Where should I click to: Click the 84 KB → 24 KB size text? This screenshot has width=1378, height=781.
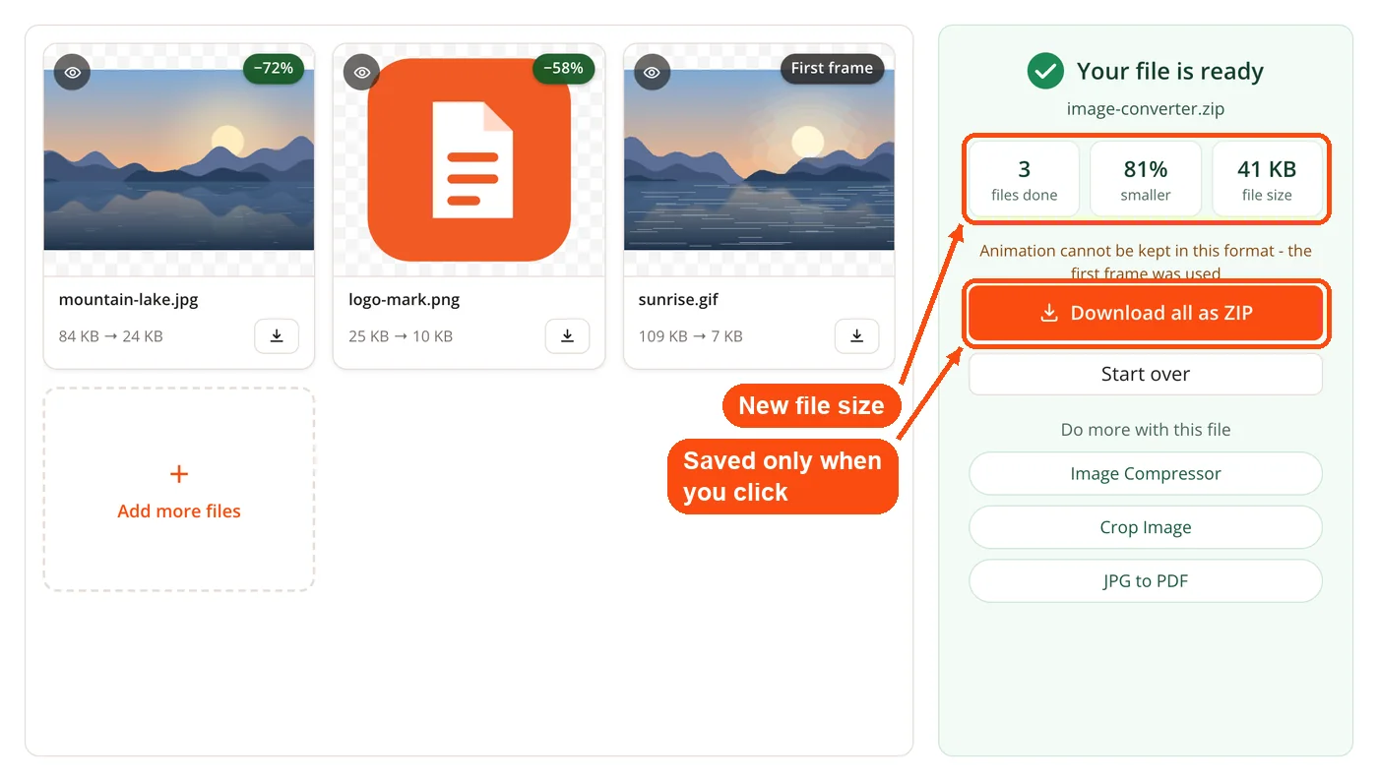point(110,336)
